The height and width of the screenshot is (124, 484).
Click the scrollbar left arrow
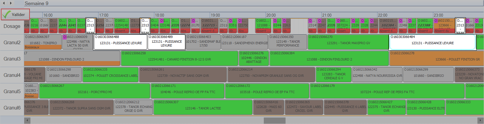tap(27, 120)
